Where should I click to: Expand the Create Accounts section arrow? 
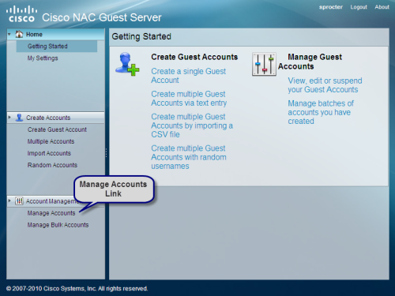9,118
